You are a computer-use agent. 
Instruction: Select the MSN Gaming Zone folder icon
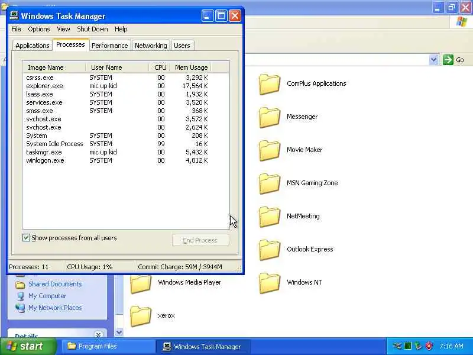(270, 183)
